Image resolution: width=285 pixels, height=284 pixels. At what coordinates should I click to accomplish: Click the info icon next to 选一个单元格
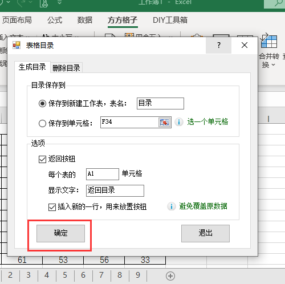point(179,122)
